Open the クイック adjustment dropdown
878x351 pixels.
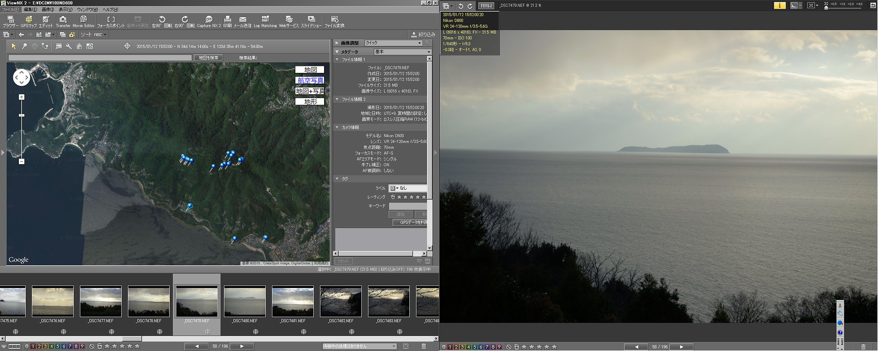[x=394, y=43]
